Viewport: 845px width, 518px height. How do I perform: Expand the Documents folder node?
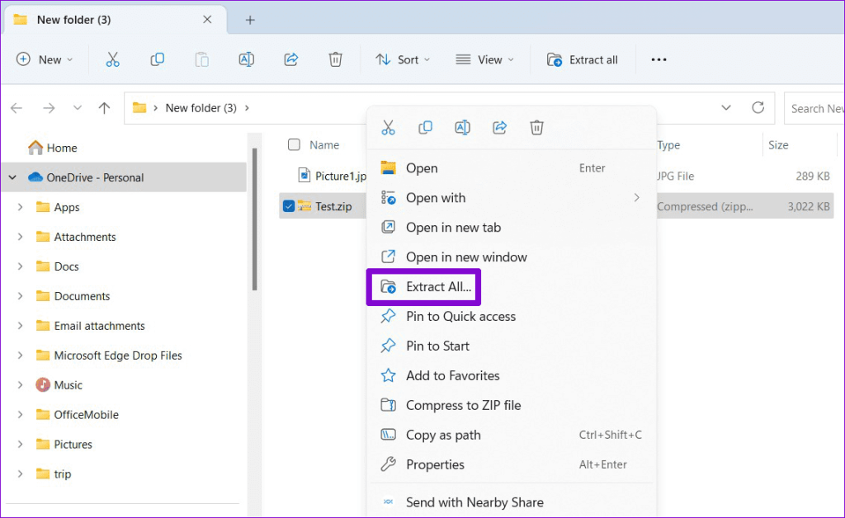20,295
